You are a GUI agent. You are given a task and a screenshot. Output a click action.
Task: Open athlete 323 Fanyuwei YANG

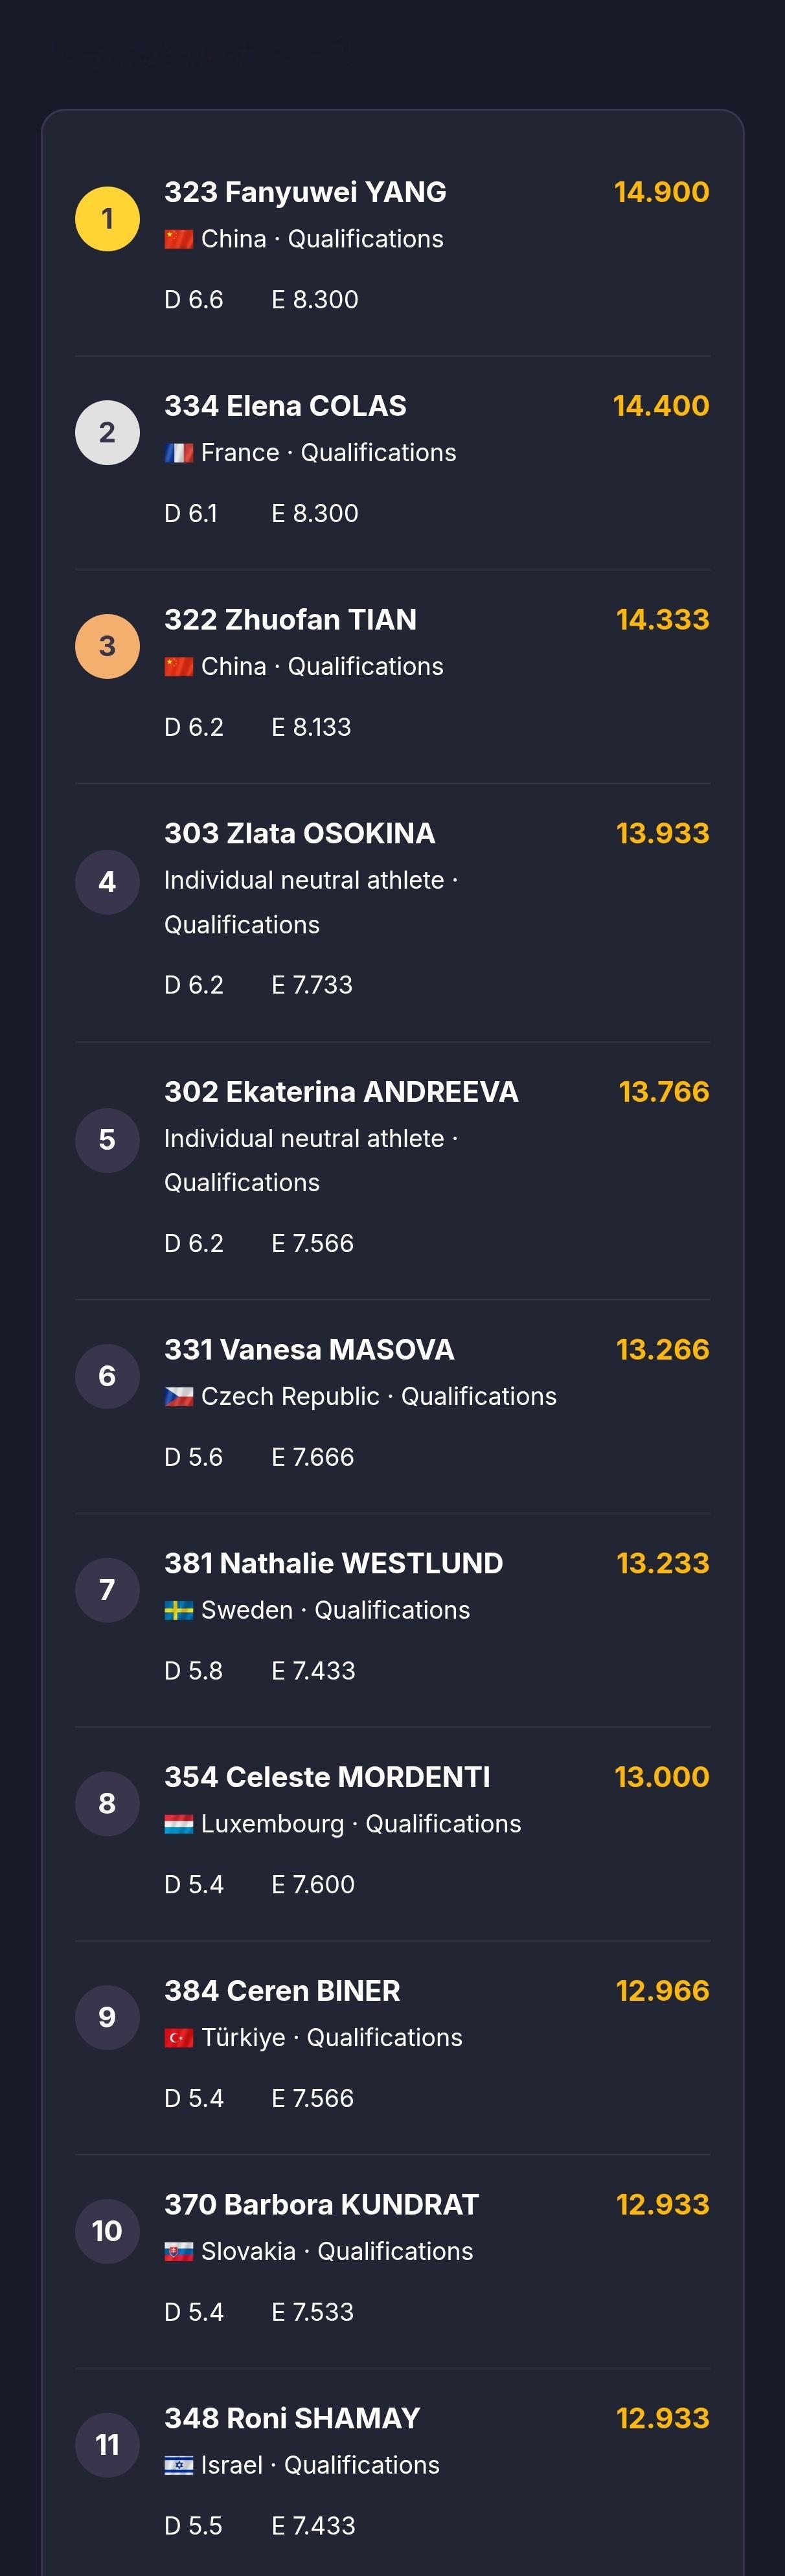(x=305, y=192)
